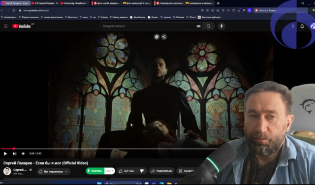315x185 pixels.
Task: Start voice search with the microphone icon
Action: point(221,26)
